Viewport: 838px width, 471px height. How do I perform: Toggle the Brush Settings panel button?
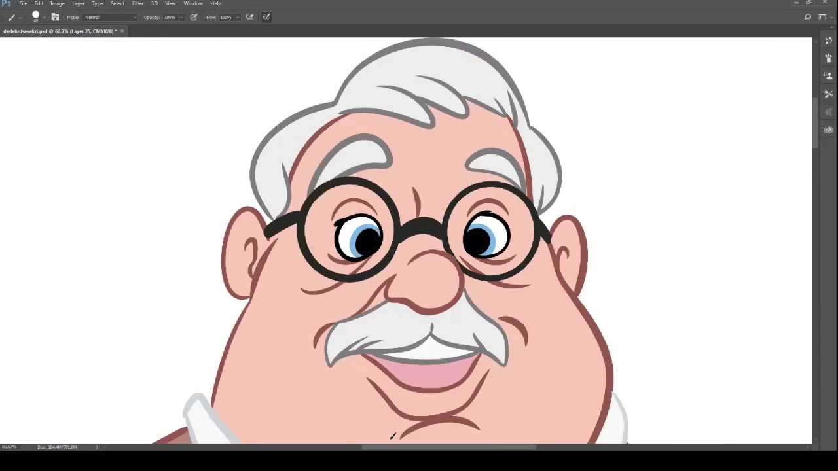click(x=55, y=17)
